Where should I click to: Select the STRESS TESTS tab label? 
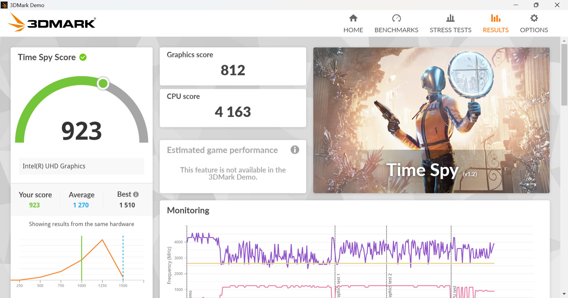coord(451,30)
